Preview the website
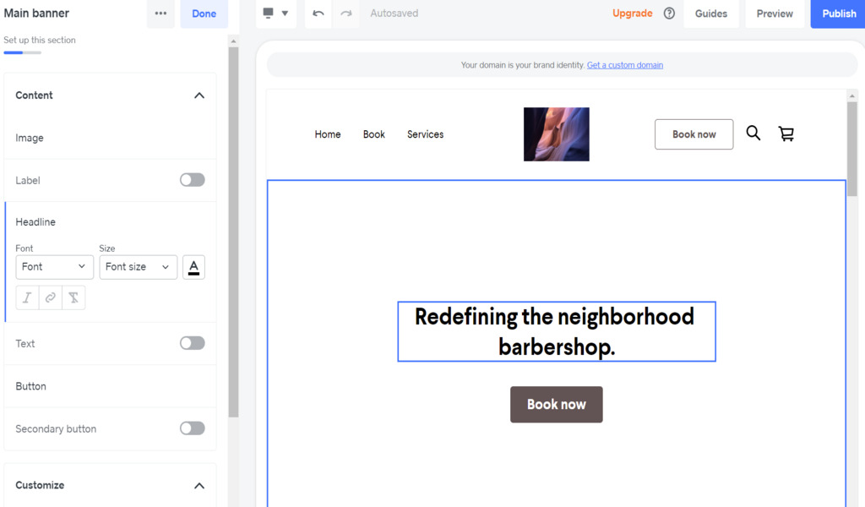 tap(775, 14)
